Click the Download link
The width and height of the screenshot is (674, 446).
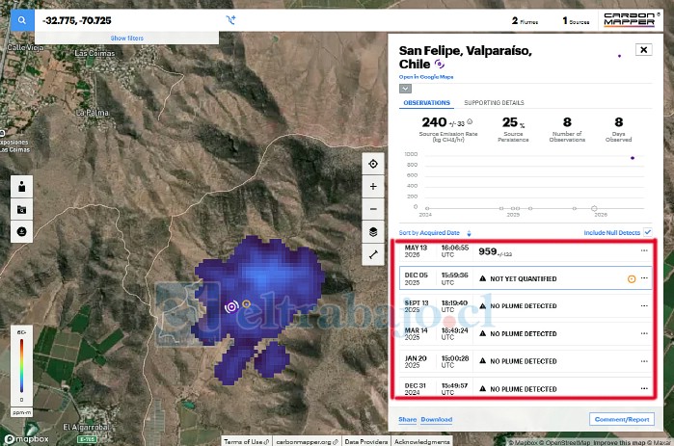436,419
